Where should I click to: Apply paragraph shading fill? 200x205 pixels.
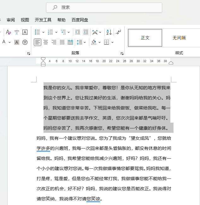click(94, 42)
